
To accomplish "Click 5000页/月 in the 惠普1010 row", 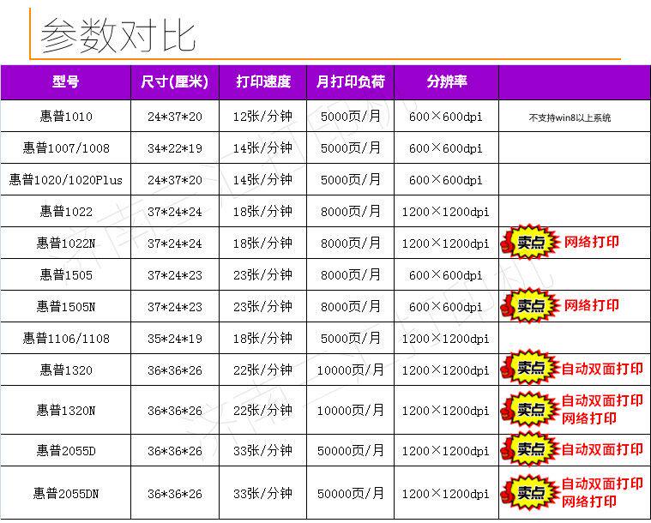I will point(351,117).
